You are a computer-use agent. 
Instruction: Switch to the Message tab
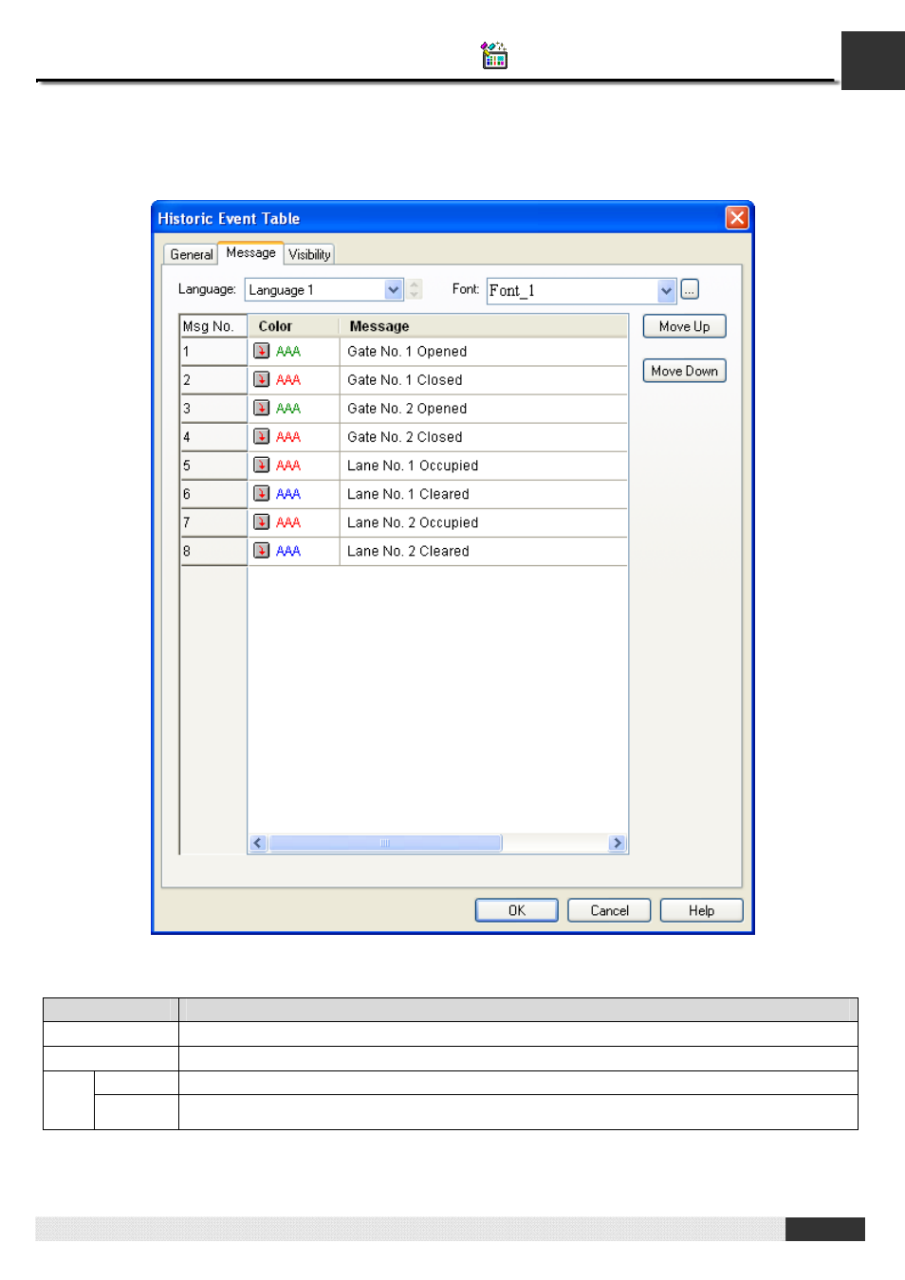250,252
